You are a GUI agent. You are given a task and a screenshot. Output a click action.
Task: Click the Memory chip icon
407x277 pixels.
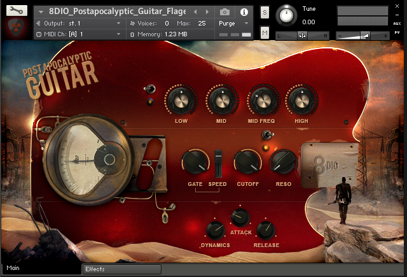point(132,34)
